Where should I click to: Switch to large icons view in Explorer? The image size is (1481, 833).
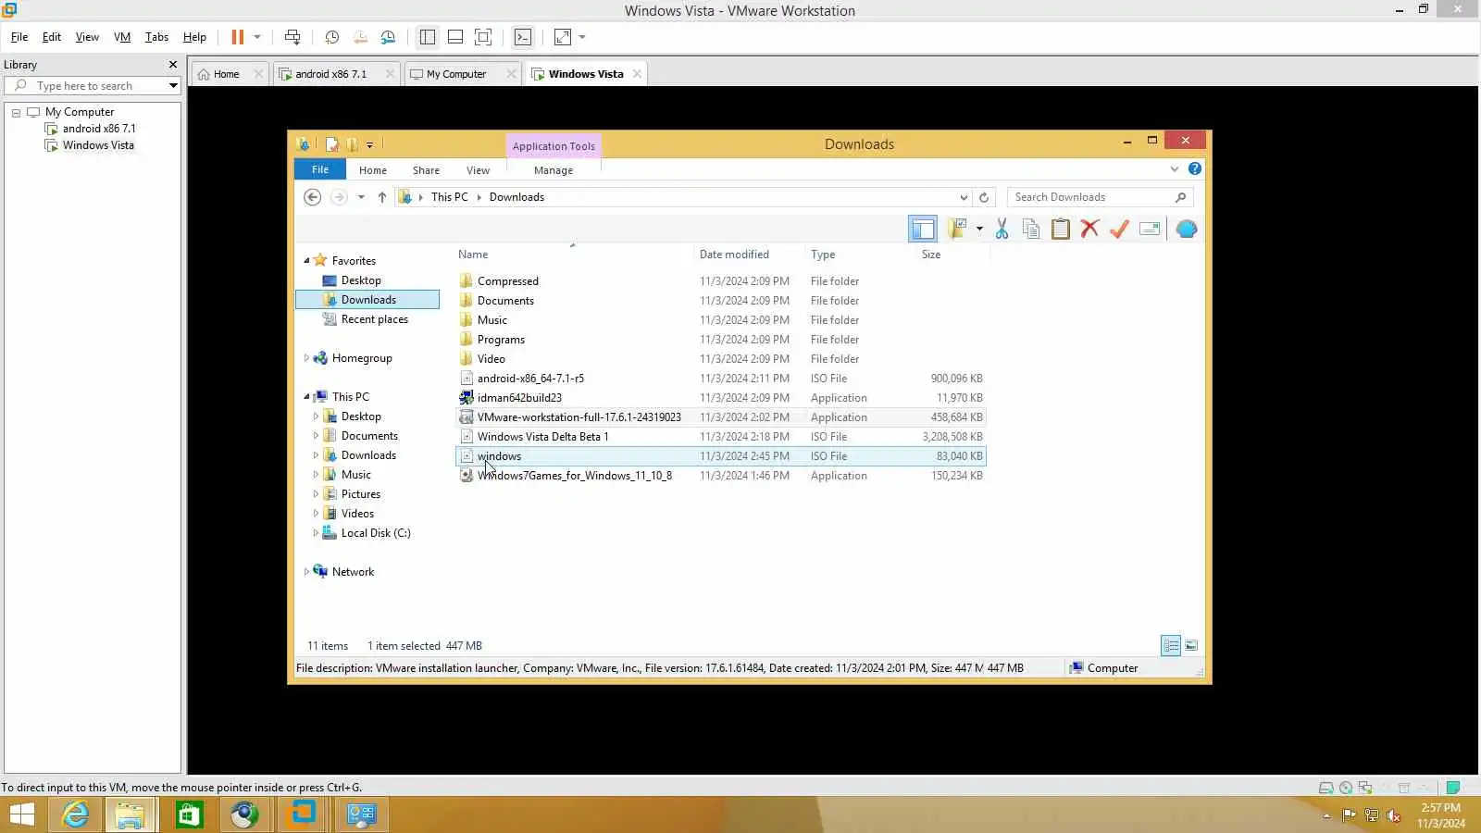pos(1191,645)
